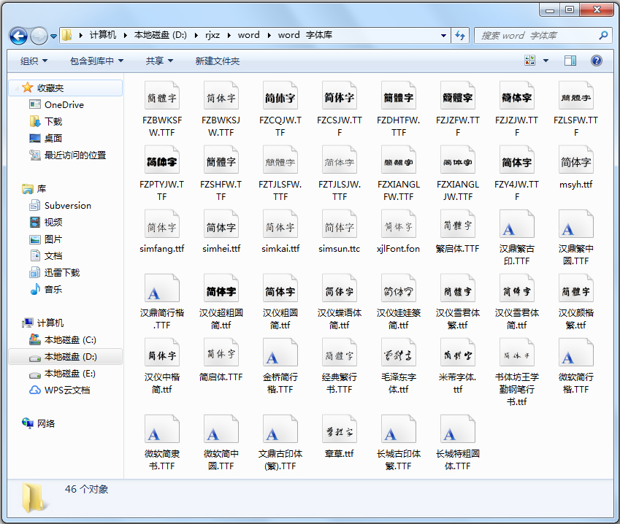
Task: Click the Back navigation arrow button
Action: pyautogui.click(x=18, y=35)
